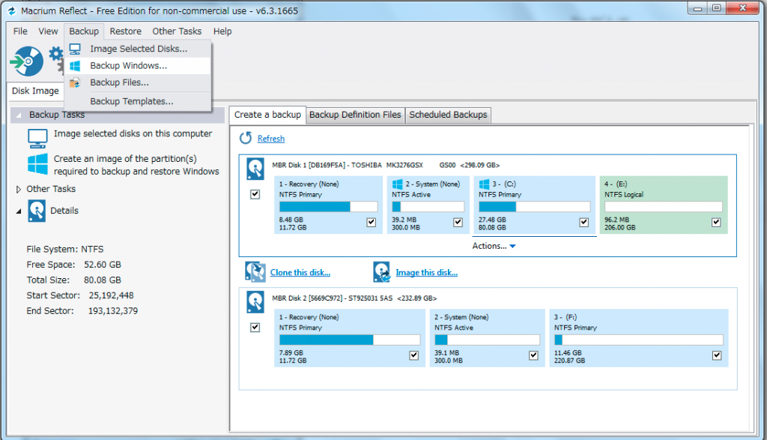
Task: Select Disk 2 System NTFS Active partition block
Action: pos(487,338)
